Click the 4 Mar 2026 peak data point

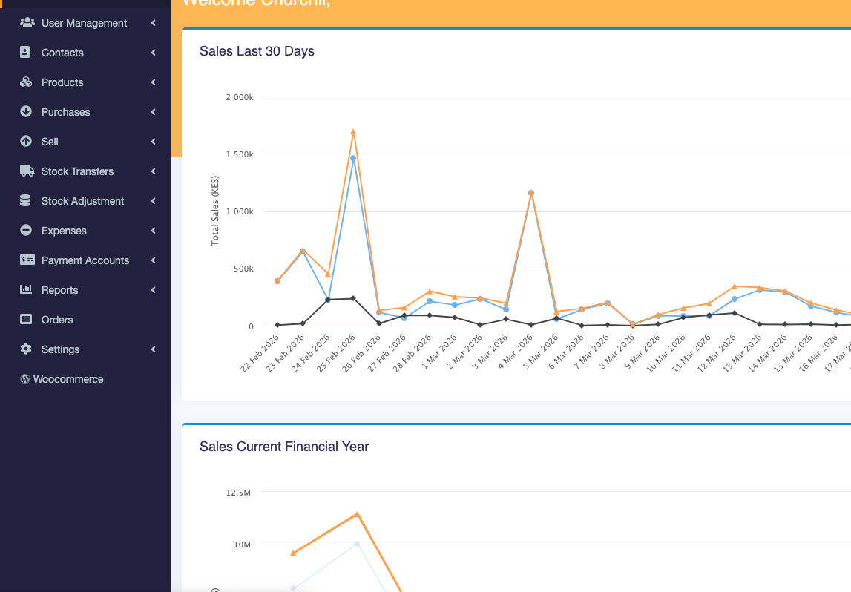coord(531,193)
